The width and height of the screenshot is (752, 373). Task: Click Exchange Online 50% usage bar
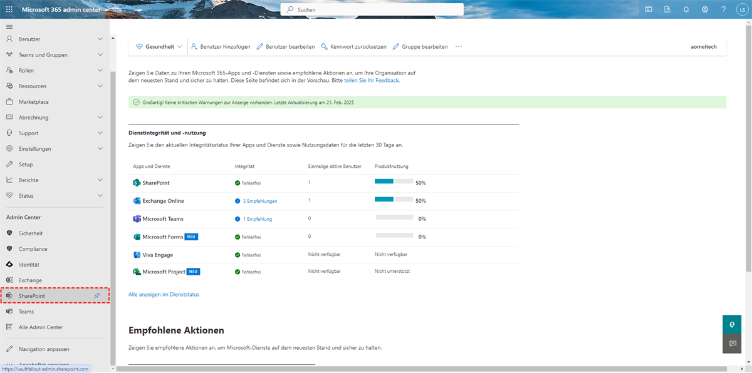point(394,200)
